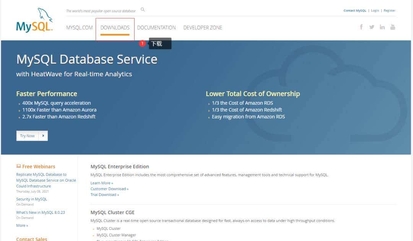Image resolution: width=413 pixels, height=241 pixels.
Task: Click the Free Webinars speaker icon
Action: [x=19, y=166]
